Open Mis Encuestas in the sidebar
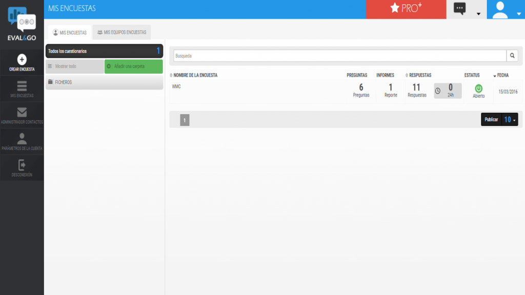525x295 pixels. point(22,86)
